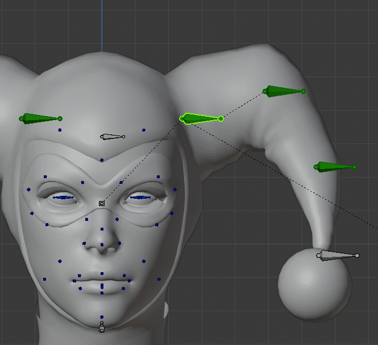Select blue eye bone in the viewer's right eye
Viewport: 378px width, 345px height.
(x=140, y=198)
